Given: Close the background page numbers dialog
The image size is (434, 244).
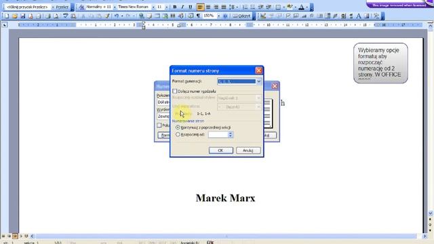Looking at the screenshot, I should 275,86.
